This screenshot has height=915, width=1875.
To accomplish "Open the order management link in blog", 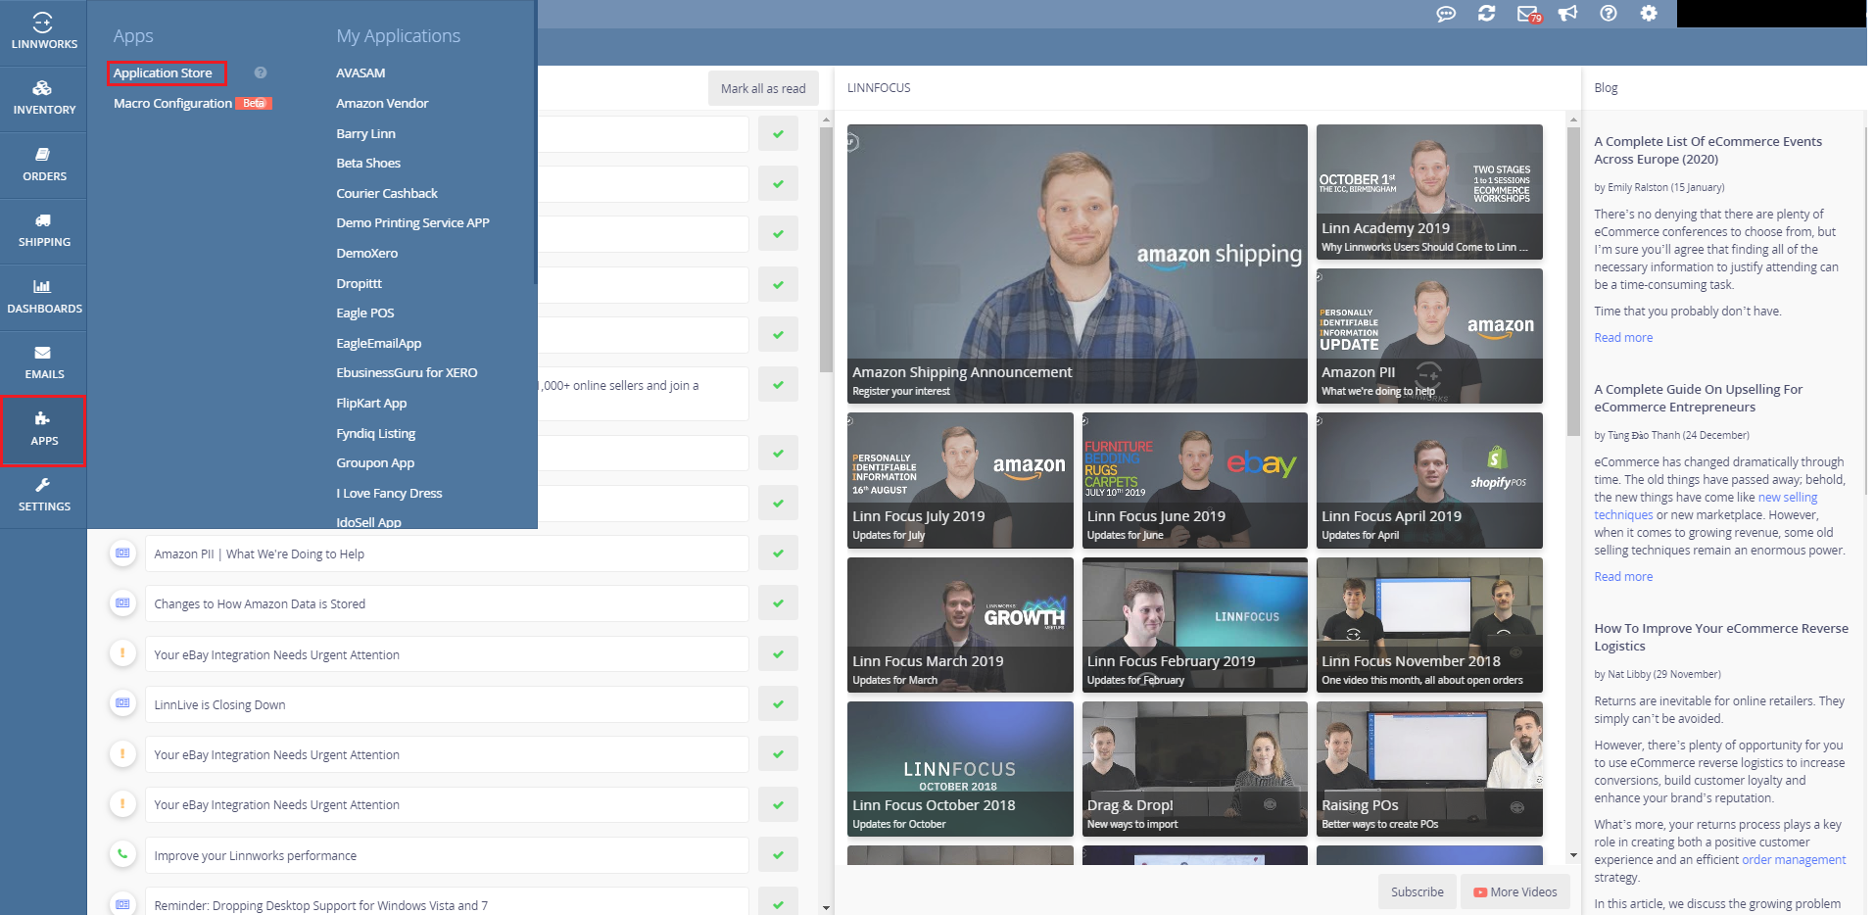I will (1793, 859).
